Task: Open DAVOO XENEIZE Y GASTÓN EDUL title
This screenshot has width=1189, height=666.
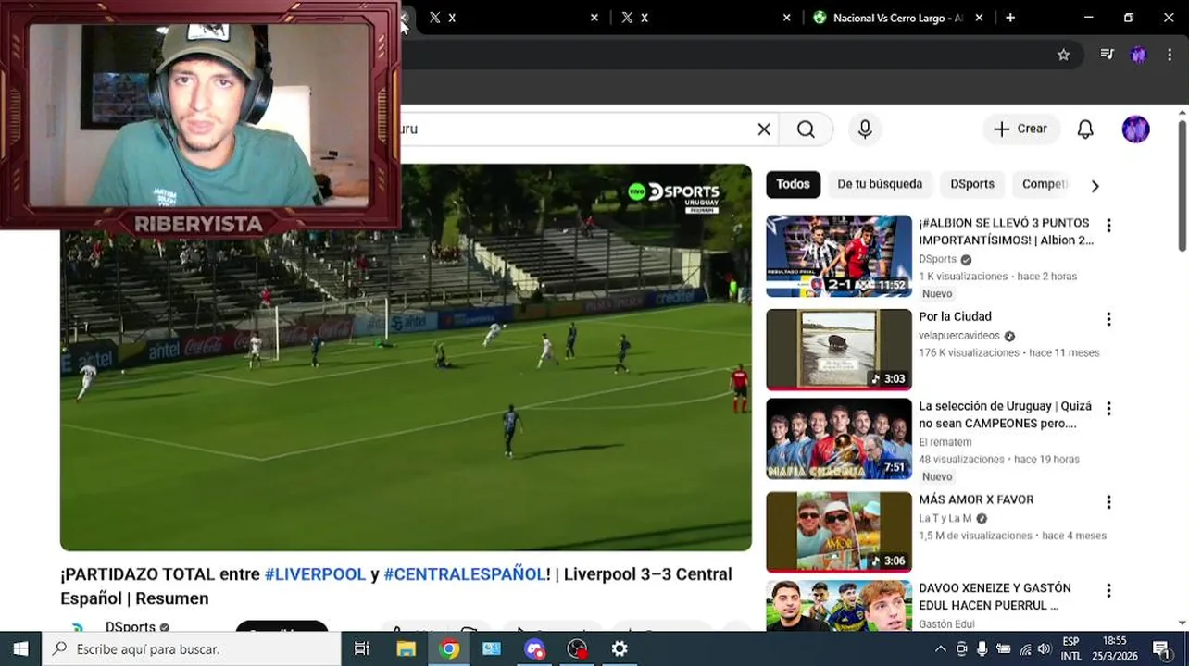Action: click(995, 597)
